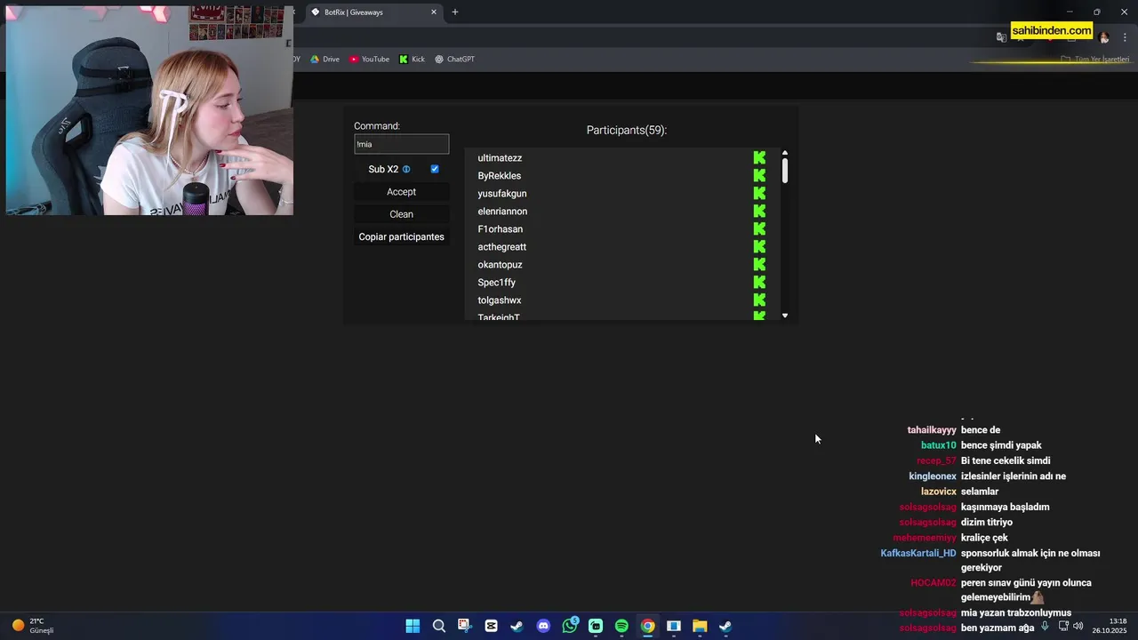This screenshot has width=1138, height=640.
Task: Open the volume tray icon
Action: [x=1078, y=626]
